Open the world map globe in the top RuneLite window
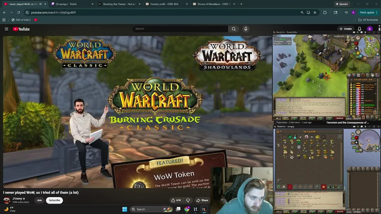This screenshot has width=381, height=214. click(377, 54)
